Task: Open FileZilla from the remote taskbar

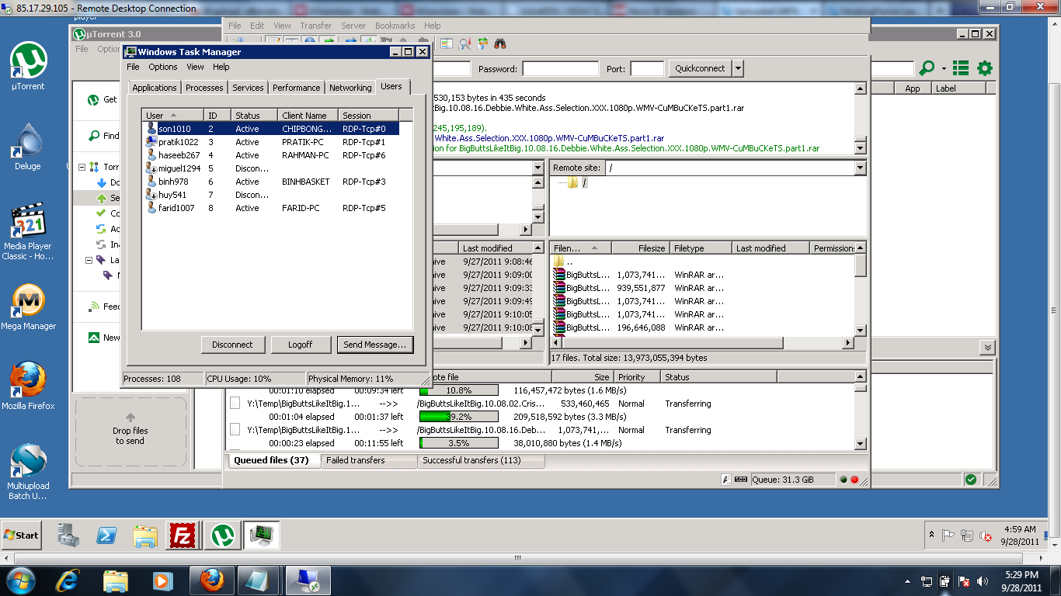Action: point(183,535)
